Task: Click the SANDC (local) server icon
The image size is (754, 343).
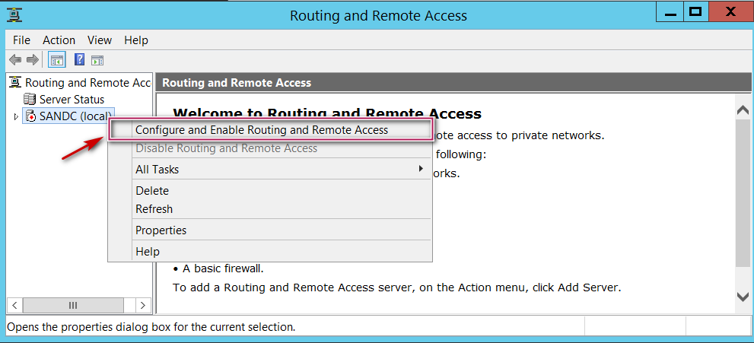Action: 30,116
